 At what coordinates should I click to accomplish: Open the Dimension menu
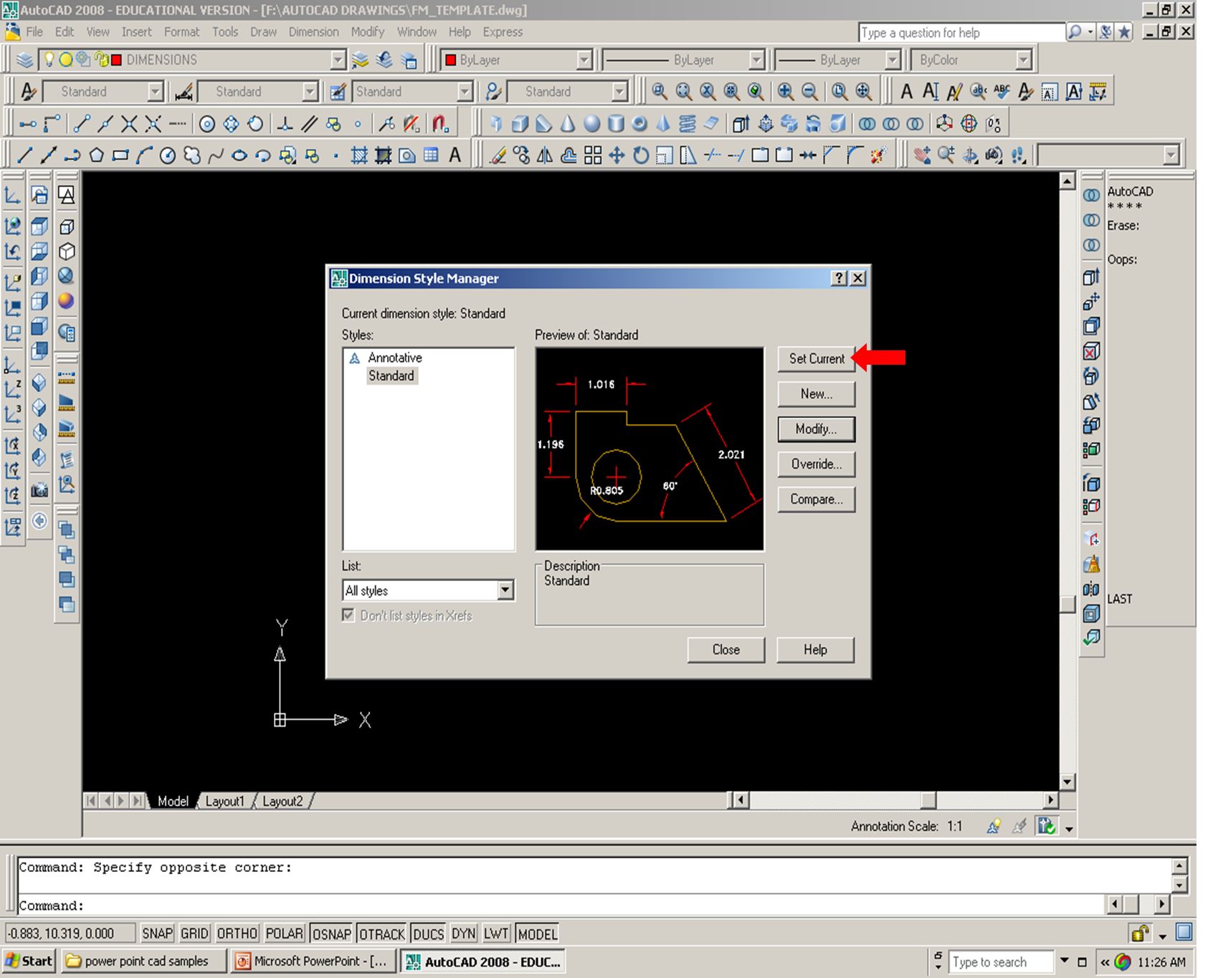point(313,32)
